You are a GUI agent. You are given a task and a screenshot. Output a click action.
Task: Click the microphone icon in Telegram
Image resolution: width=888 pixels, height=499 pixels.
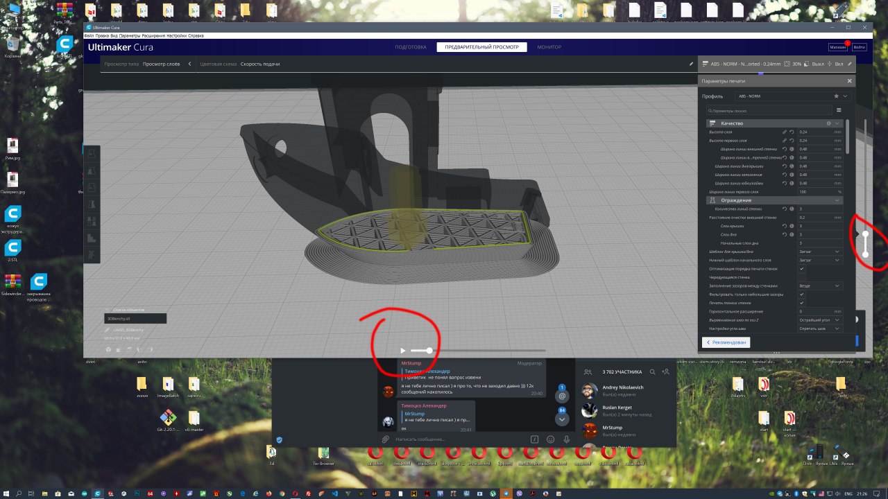[x=567, y=439]
